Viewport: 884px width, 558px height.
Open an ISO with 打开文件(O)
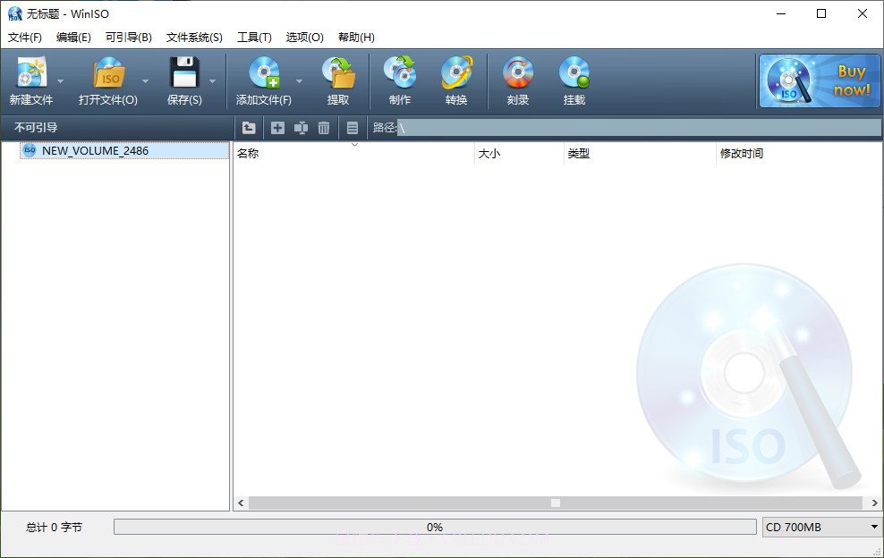[x=107, y=74]
